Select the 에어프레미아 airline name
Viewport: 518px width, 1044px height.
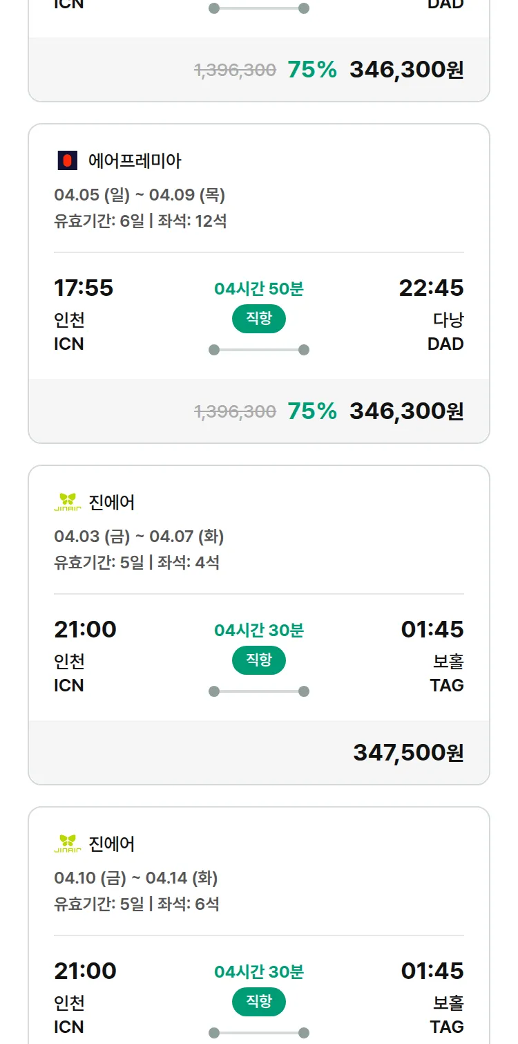tap(135, 161)
